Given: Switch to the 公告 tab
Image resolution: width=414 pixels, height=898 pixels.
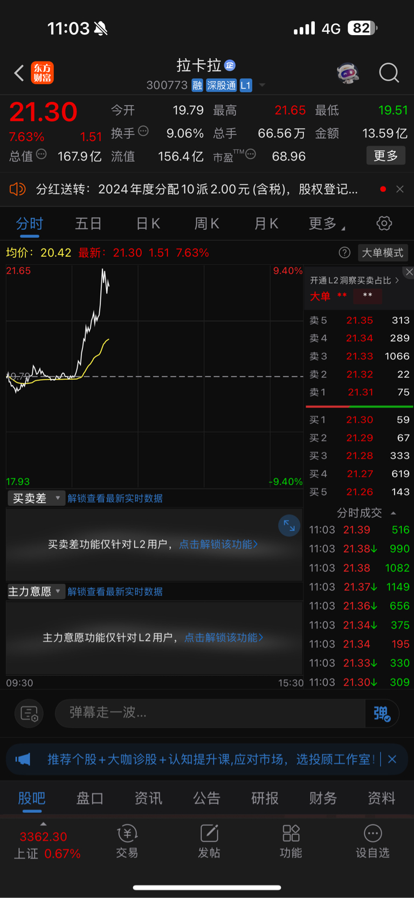Looking at the screenshot, I should click(206, 798).
